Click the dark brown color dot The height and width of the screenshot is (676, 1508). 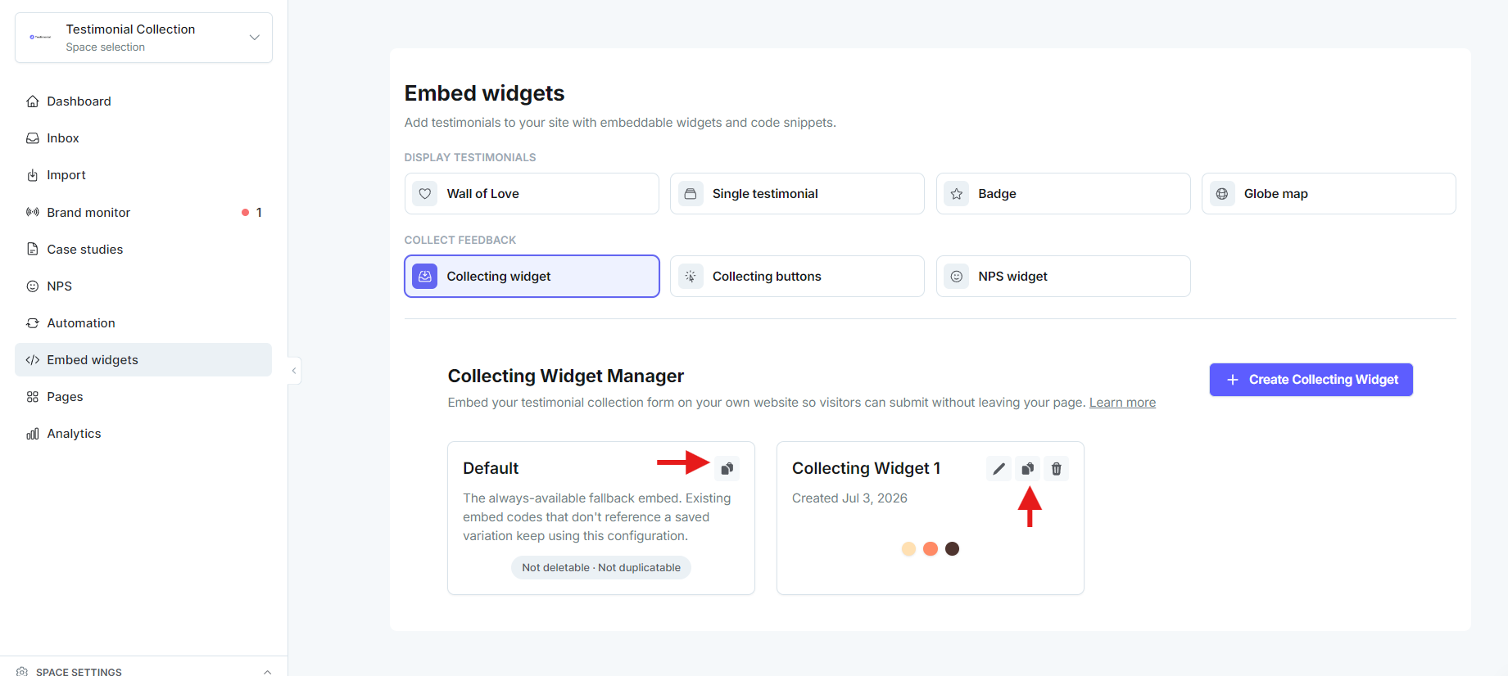coord(952,549)
